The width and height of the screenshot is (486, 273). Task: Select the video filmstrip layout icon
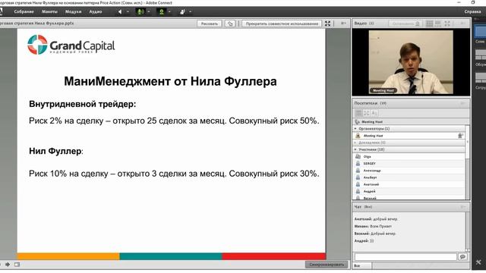(x=438, y=24)
